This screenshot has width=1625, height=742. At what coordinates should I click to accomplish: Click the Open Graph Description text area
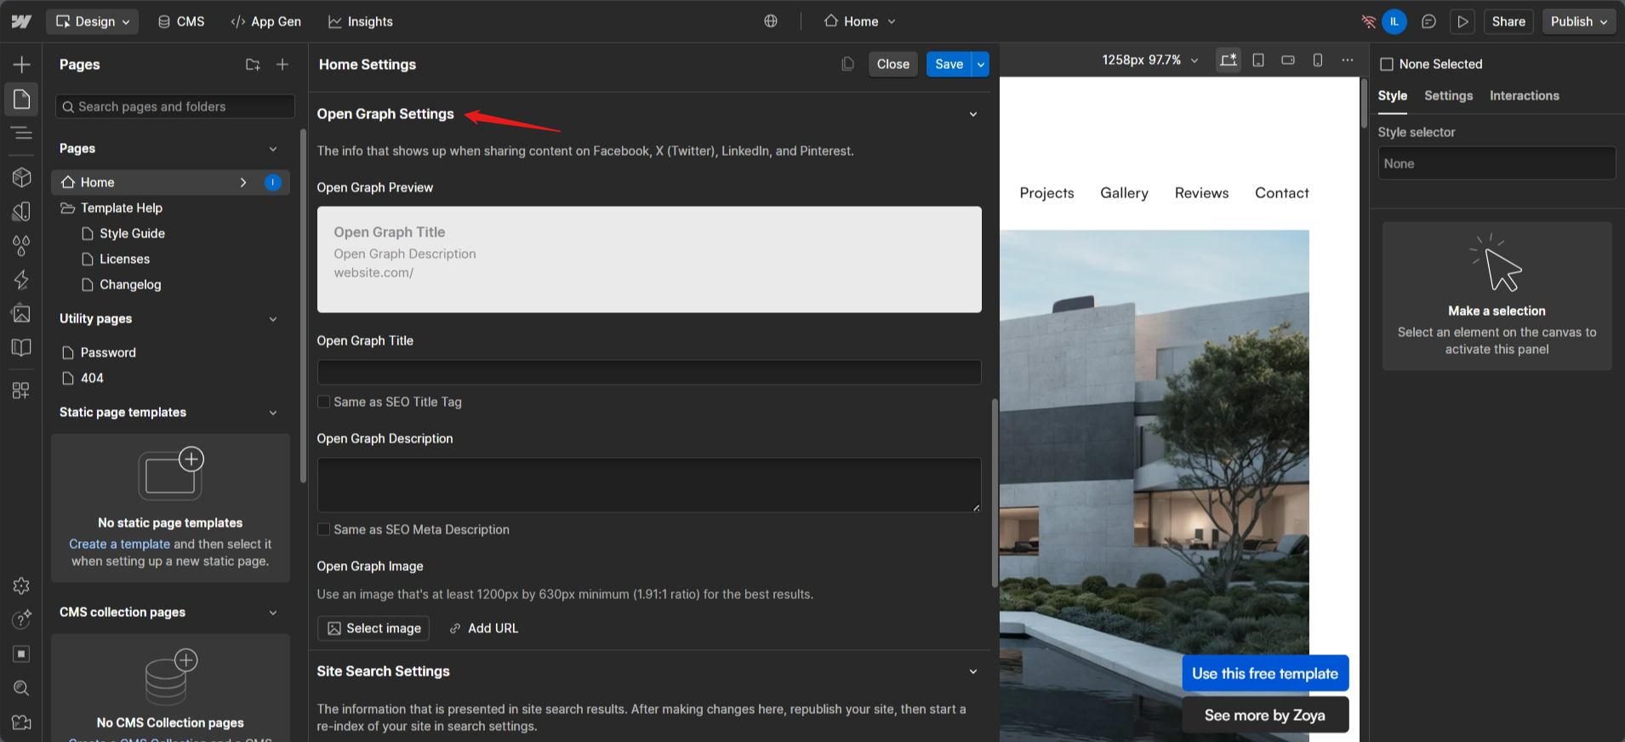pyautogui.click(x=649, y=485)
